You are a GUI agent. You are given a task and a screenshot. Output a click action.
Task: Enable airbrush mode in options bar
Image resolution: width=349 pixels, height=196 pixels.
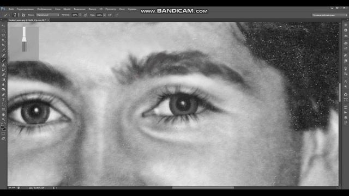[x=110, y=15]
